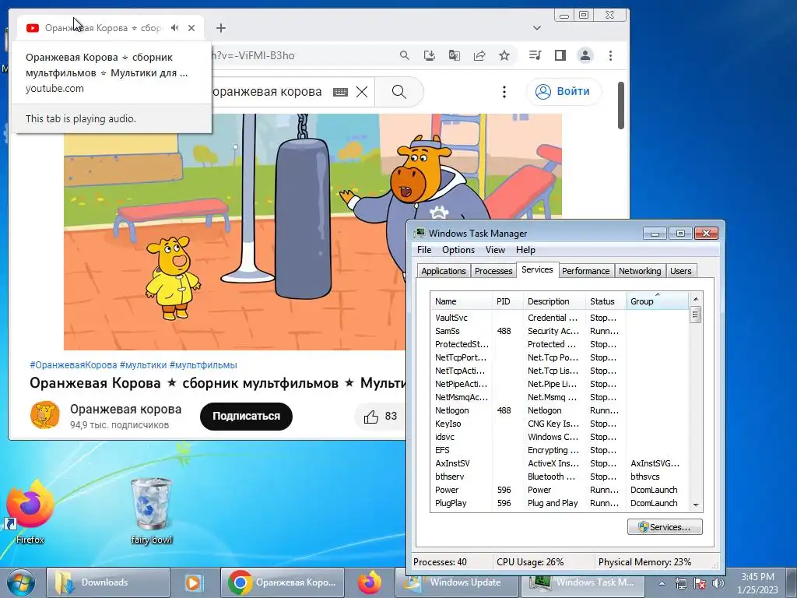Click the Подписаться subscribe button
This screenshot has width=797, height=598.
click(246, 416)
